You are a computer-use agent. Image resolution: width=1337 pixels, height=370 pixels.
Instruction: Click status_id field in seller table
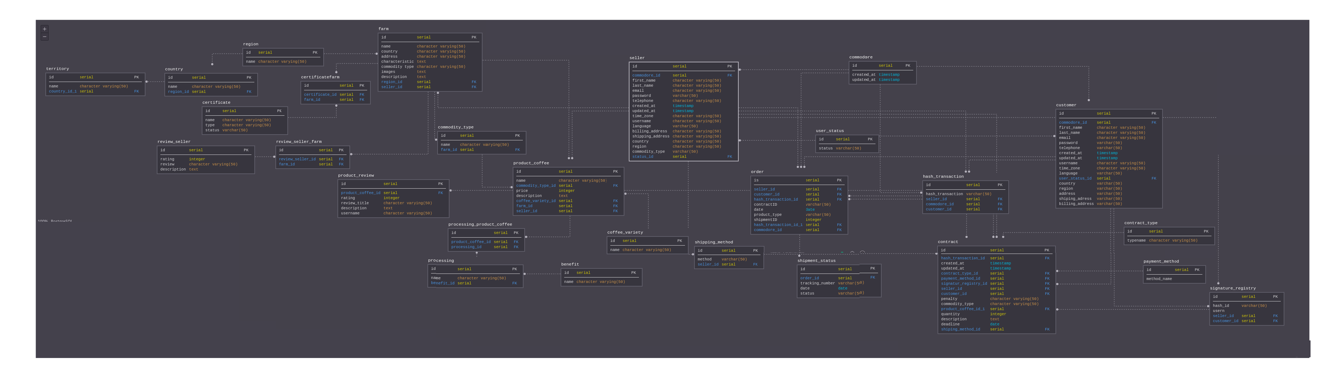[x=643, y=157]
